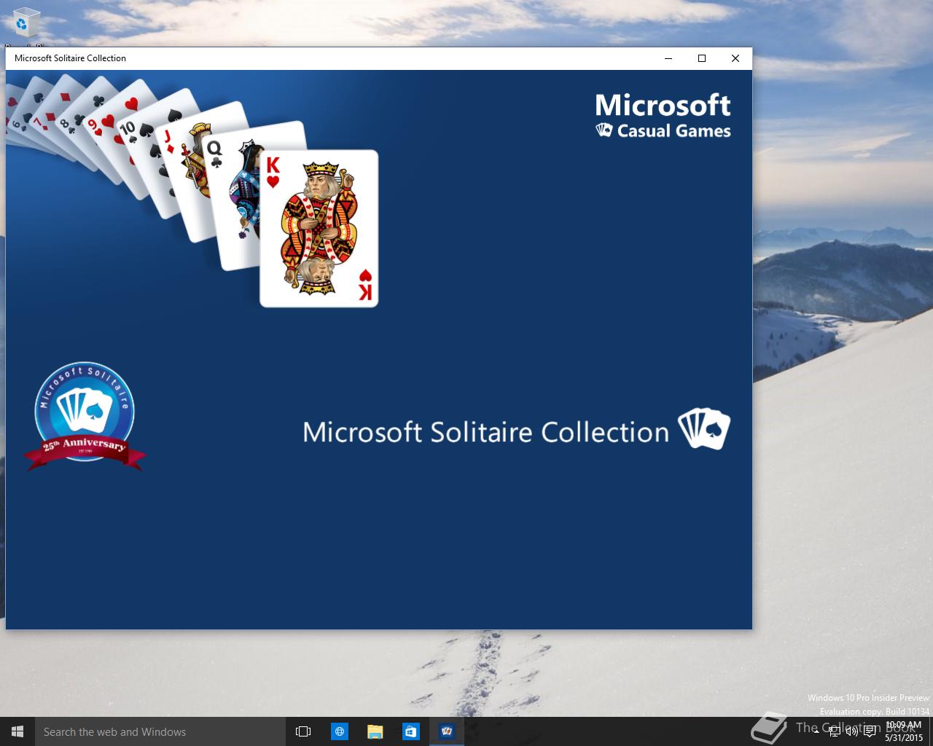Launch the globe browser icon on taskbar

pos(340,731)
